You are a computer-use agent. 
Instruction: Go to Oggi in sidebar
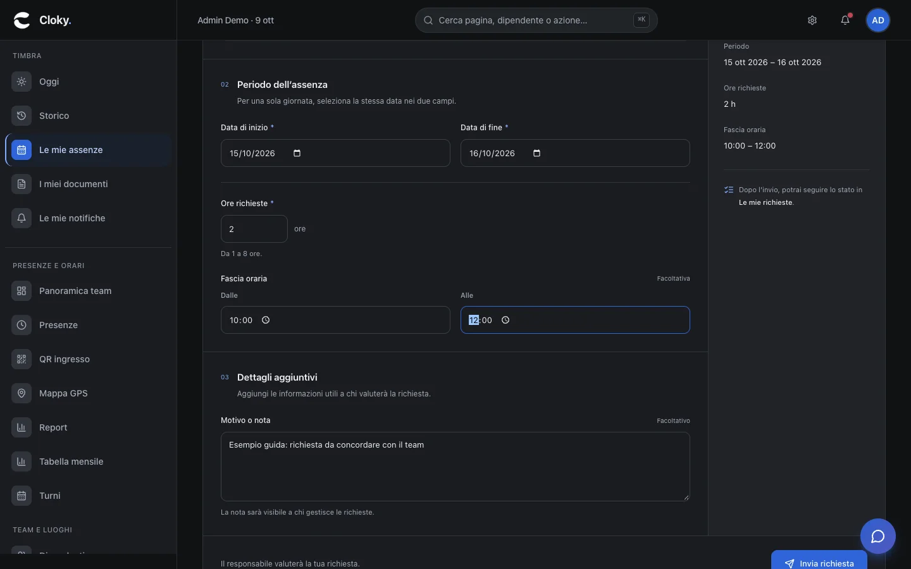[x=89, y=82]
